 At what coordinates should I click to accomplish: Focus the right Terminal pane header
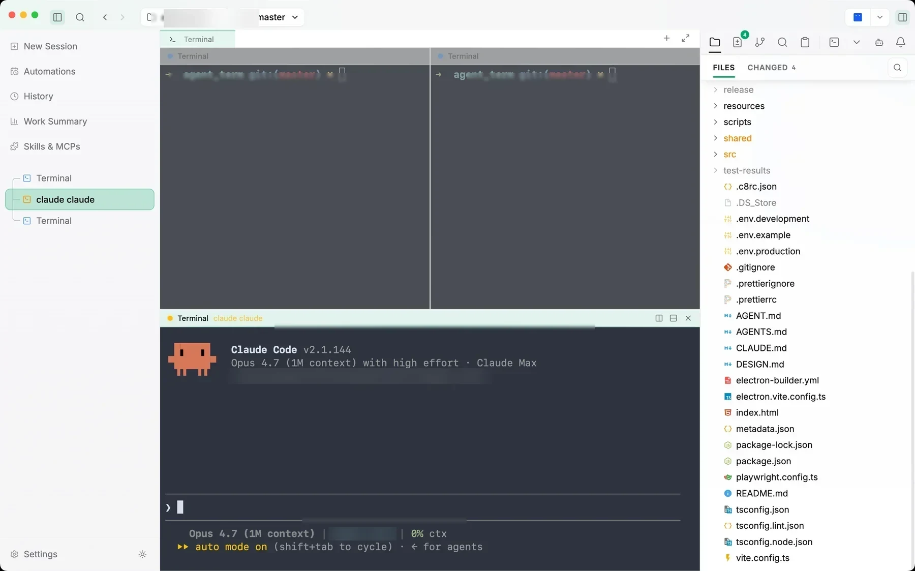565,56
